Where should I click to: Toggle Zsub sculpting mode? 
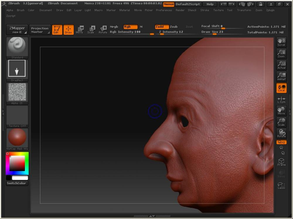point(174,27)
